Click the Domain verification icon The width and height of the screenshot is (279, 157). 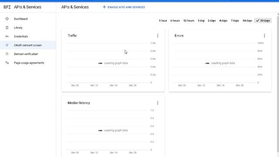click(x=7, y=54)
